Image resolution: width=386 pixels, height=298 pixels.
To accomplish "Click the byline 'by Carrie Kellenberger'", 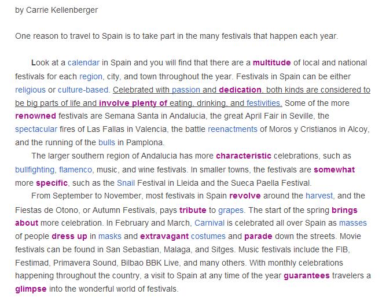I will tap(56, 10).
